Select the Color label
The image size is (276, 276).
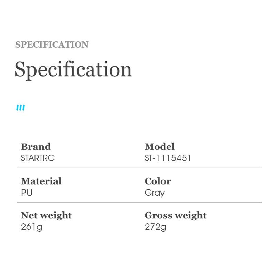[158, 181]
